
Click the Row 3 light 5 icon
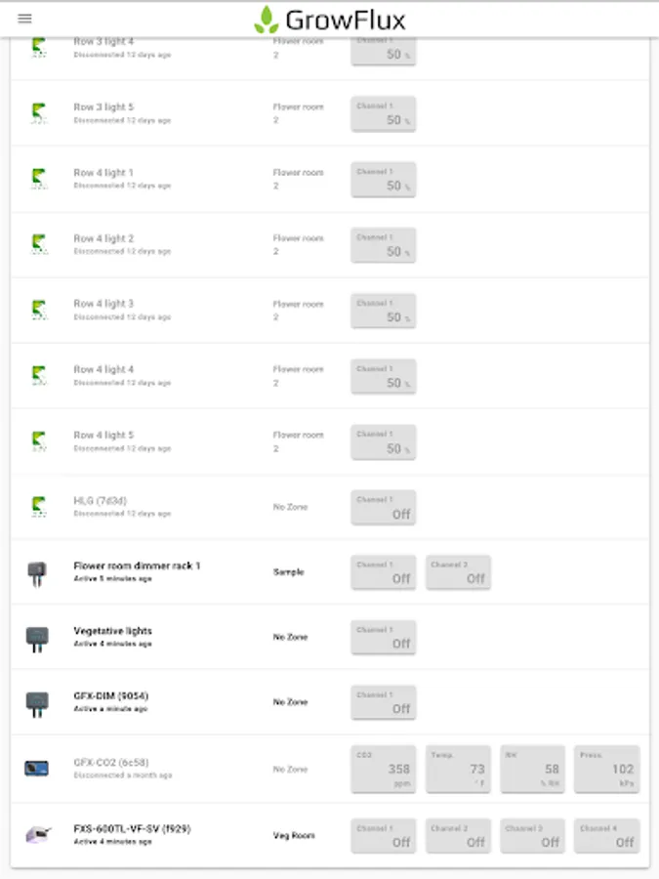(37, 113)
